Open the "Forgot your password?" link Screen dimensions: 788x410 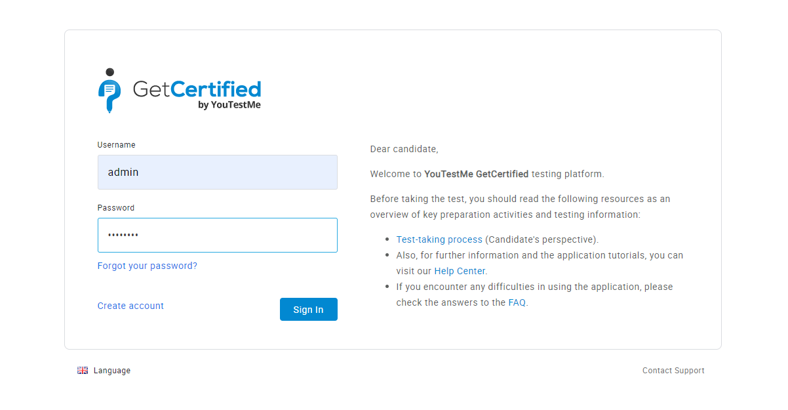(x=148, y=266)
